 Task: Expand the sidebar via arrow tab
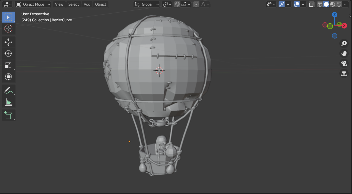350,16
